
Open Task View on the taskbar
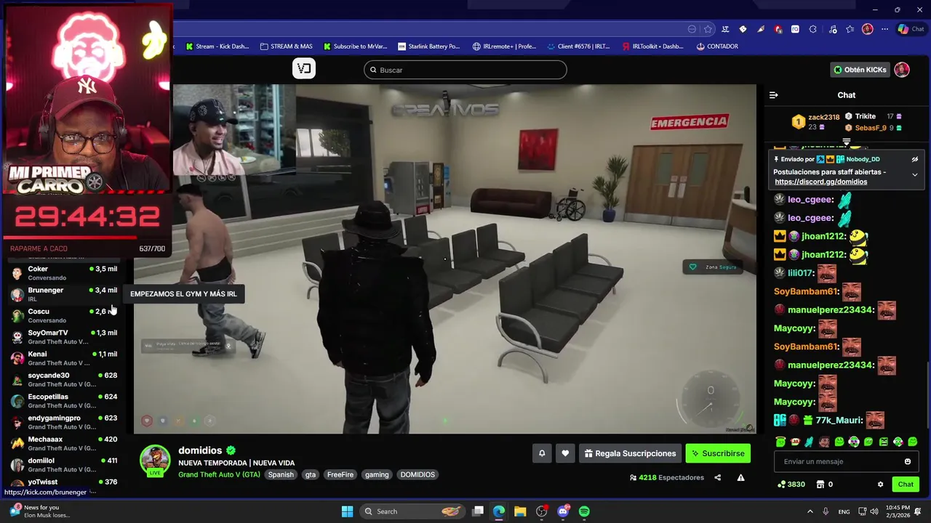(x=478, y=511)
